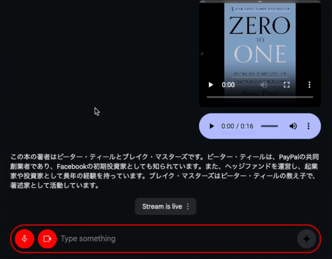The image size is (332, 259).
Task: Click the sparkle send button
Action: 307,239
